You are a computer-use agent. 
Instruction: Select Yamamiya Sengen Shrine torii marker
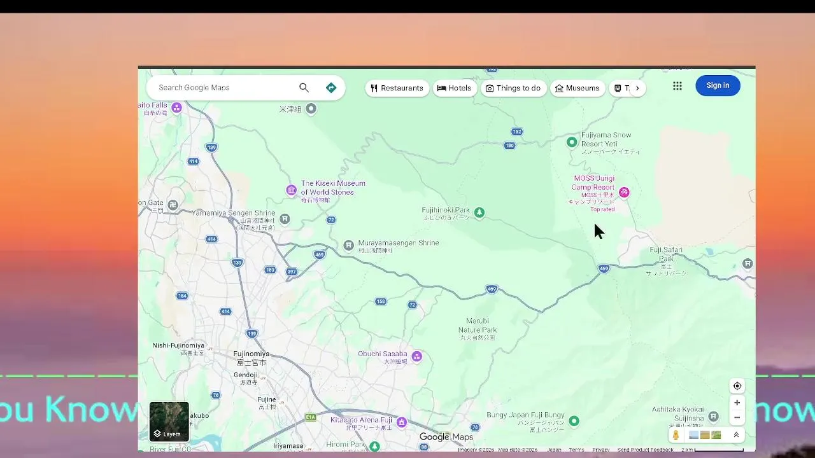285,219
